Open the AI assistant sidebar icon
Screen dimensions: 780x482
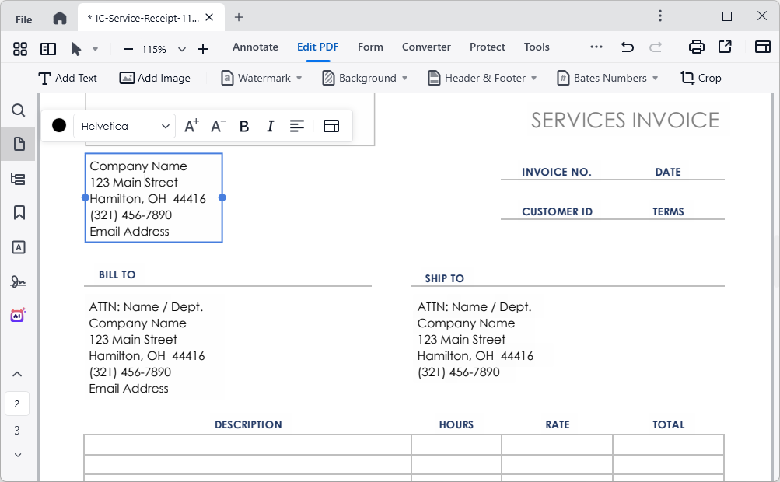tap(18, 315)
